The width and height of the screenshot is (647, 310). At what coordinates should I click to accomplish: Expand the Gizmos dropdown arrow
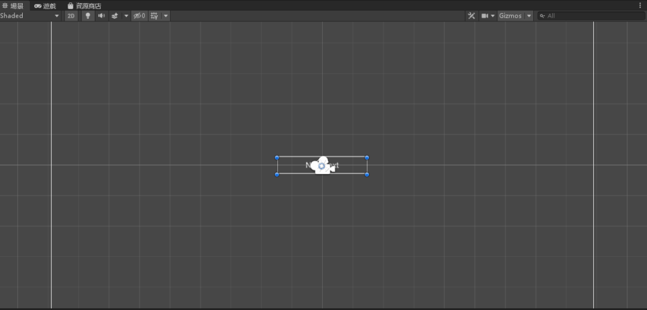tap(529, 16)
